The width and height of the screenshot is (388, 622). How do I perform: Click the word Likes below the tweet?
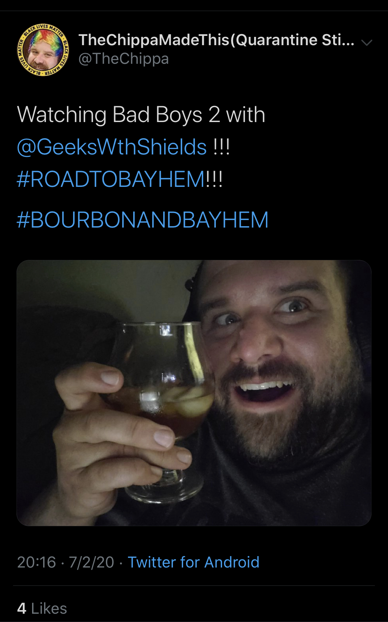pyautogui.click(x=49, y=609)
